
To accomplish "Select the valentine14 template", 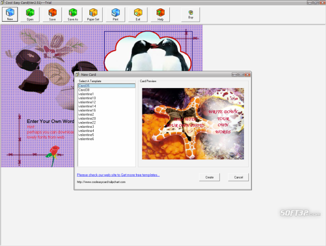I will pos(107,106).
